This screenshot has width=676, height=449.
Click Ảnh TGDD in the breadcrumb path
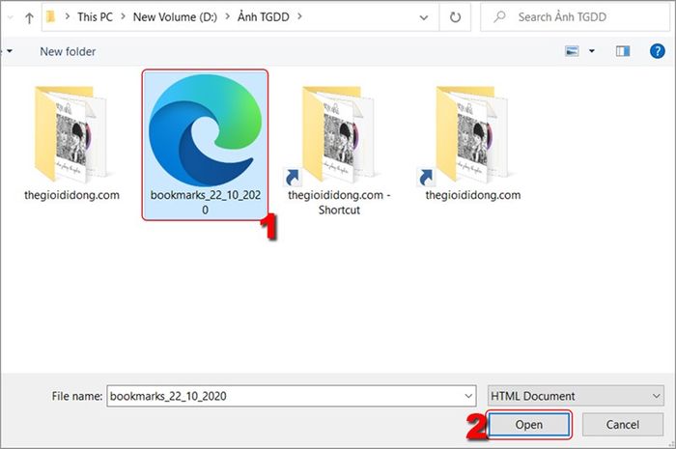point(263,17)
